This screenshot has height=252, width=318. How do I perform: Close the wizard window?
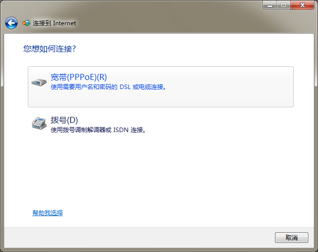point(302,5)
